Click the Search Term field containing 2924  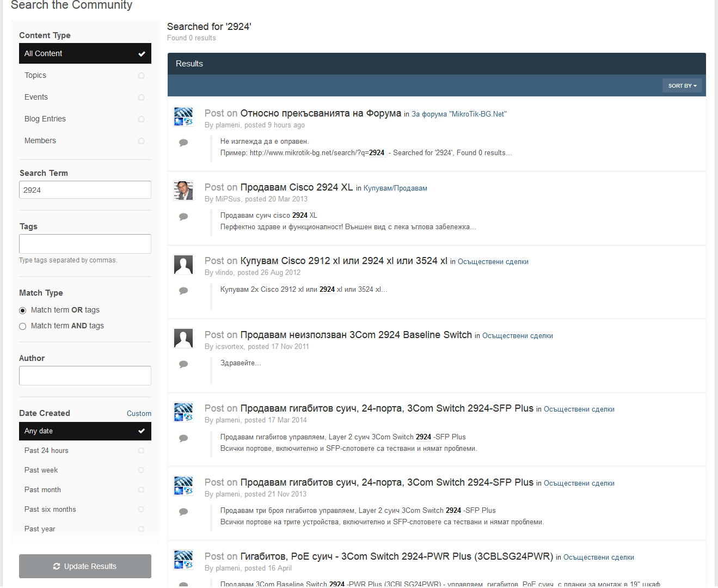point(85,190)
